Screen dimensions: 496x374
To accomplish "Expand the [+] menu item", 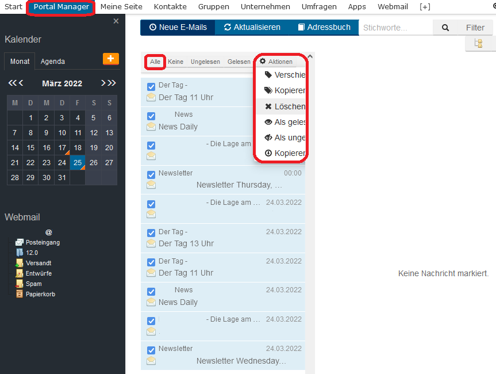I will point(425,7).
